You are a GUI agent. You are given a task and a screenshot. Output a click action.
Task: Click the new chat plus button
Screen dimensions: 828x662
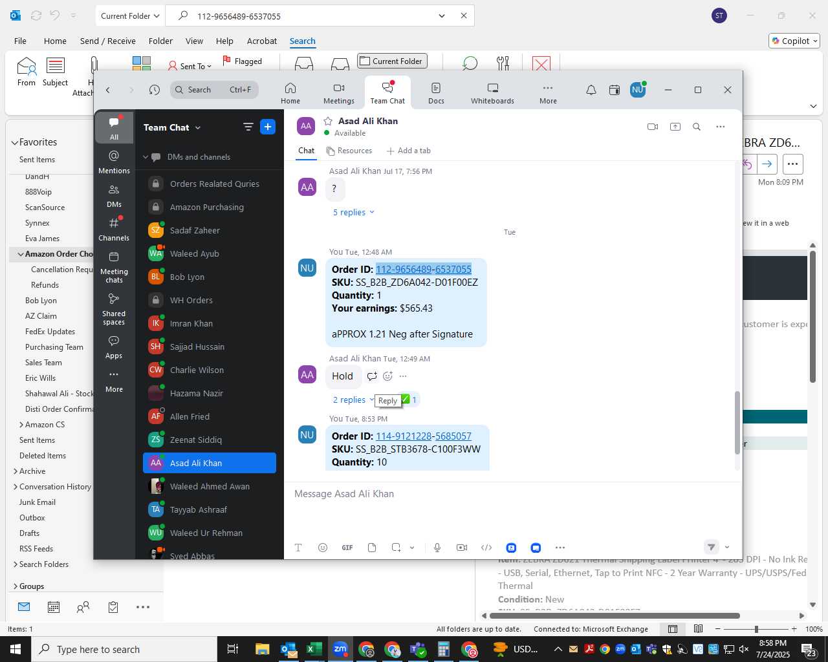(268, 127)
